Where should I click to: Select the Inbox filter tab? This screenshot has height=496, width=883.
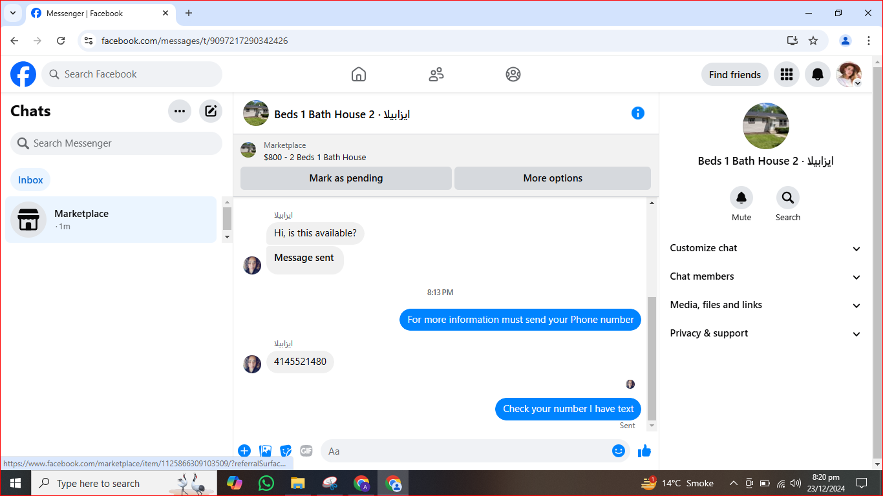click(30, 180)
